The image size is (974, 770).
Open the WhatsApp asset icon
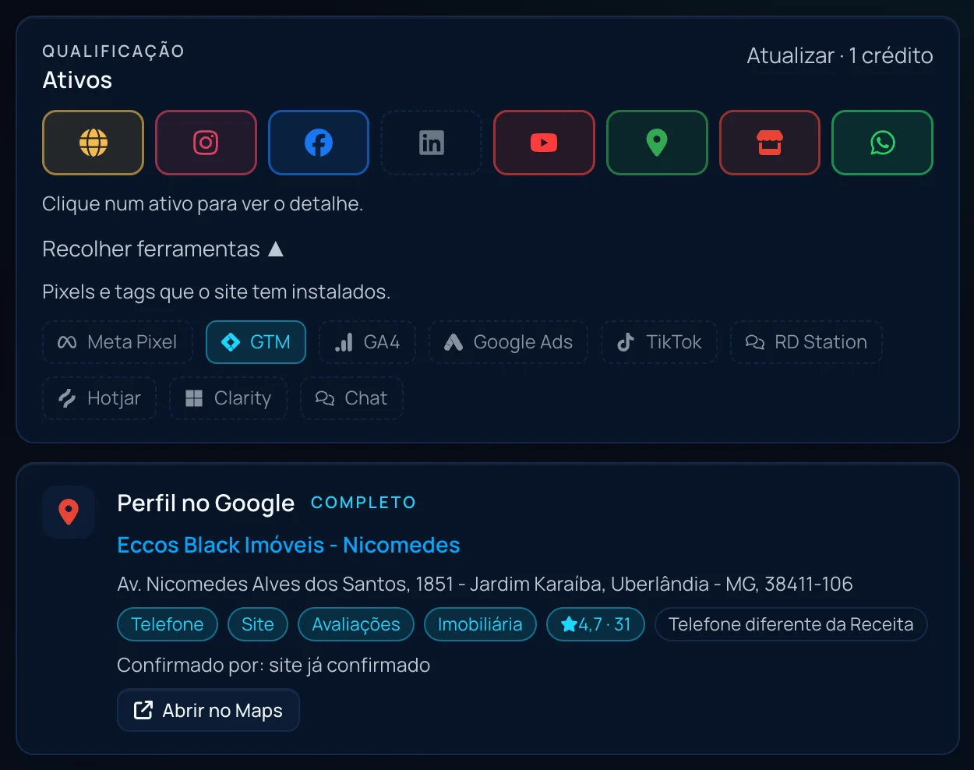(x=882, y=143)
